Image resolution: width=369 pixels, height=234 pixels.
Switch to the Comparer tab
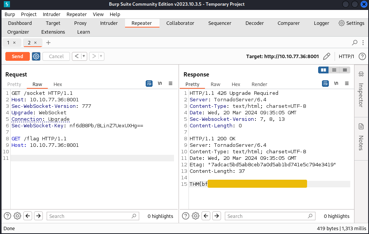click(289, 23)
